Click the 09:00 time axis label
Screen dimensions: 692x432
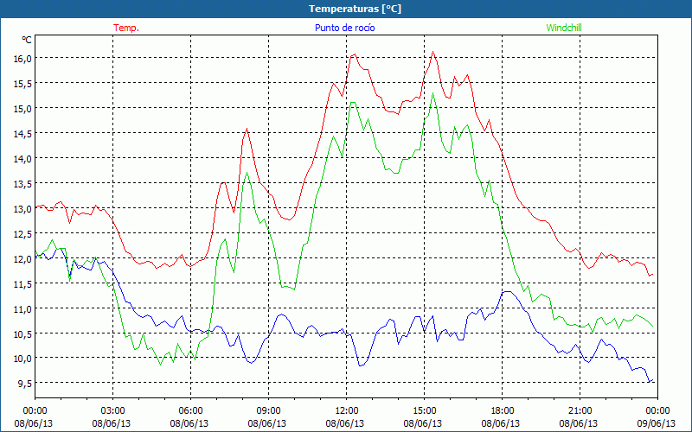click(268, 411)
